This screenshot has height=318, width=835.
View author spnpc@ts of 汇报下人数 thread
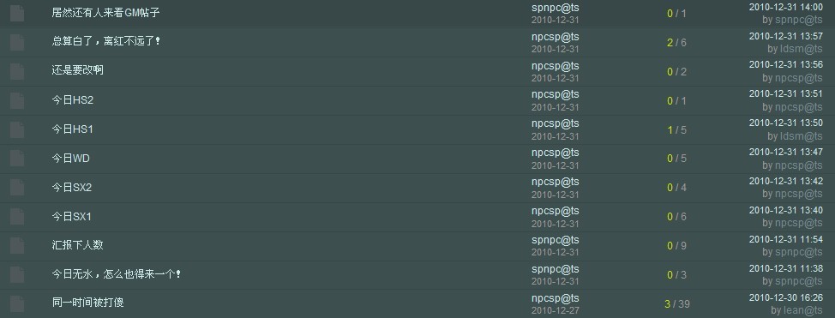click(x=555, y=240)
